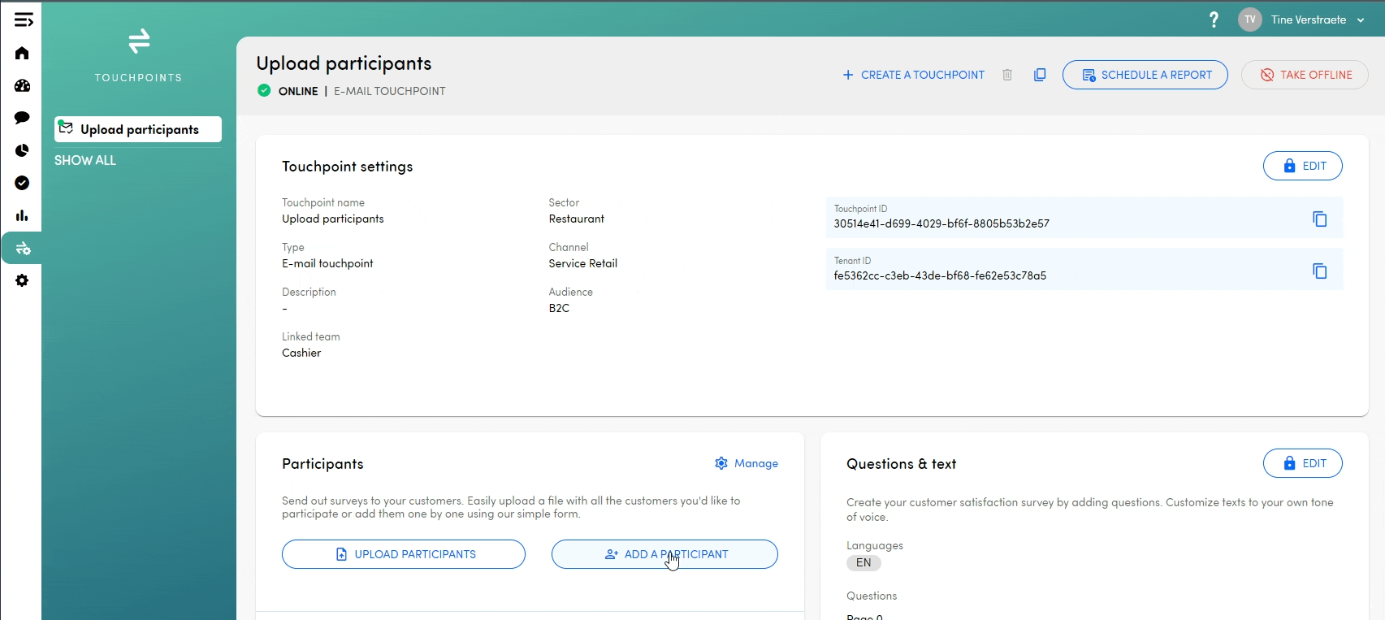1385x620 pixels.
Task: Open the bar chart icon in the sidebar
Action: coord(22,215)
